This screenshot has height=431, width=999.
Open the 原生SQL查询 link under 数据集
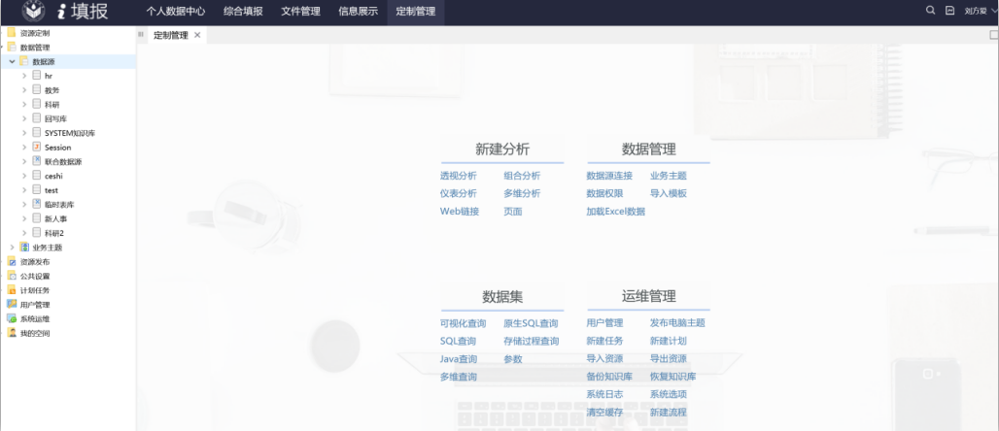[x=531, y=323]
